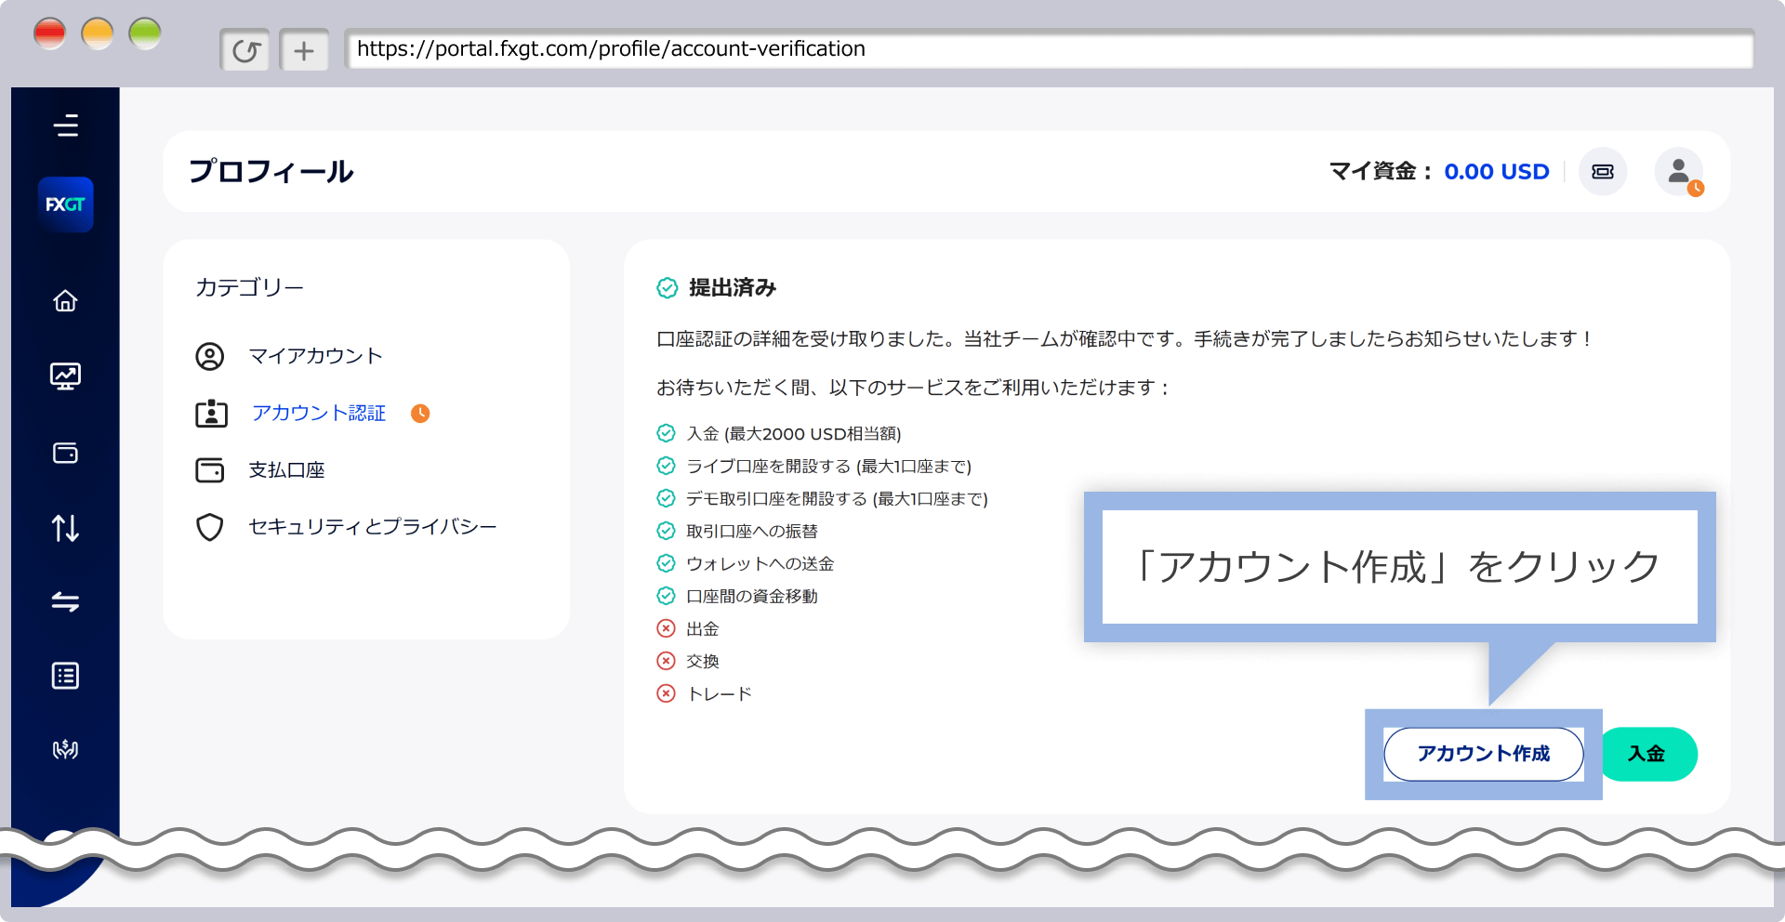Click the browser reload button
The width and height of the screenshot is (1785, 922).
point(245,49)
